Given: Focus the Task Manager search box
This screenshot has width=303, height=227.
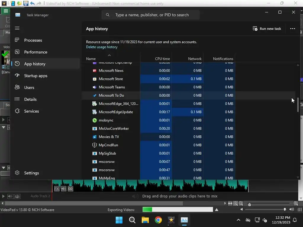Looking at the screenshot, I should pos(151,15).
